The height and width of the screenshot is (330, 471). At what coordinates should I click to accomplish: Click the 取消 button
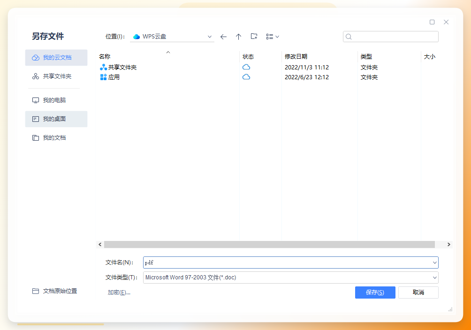418,292
